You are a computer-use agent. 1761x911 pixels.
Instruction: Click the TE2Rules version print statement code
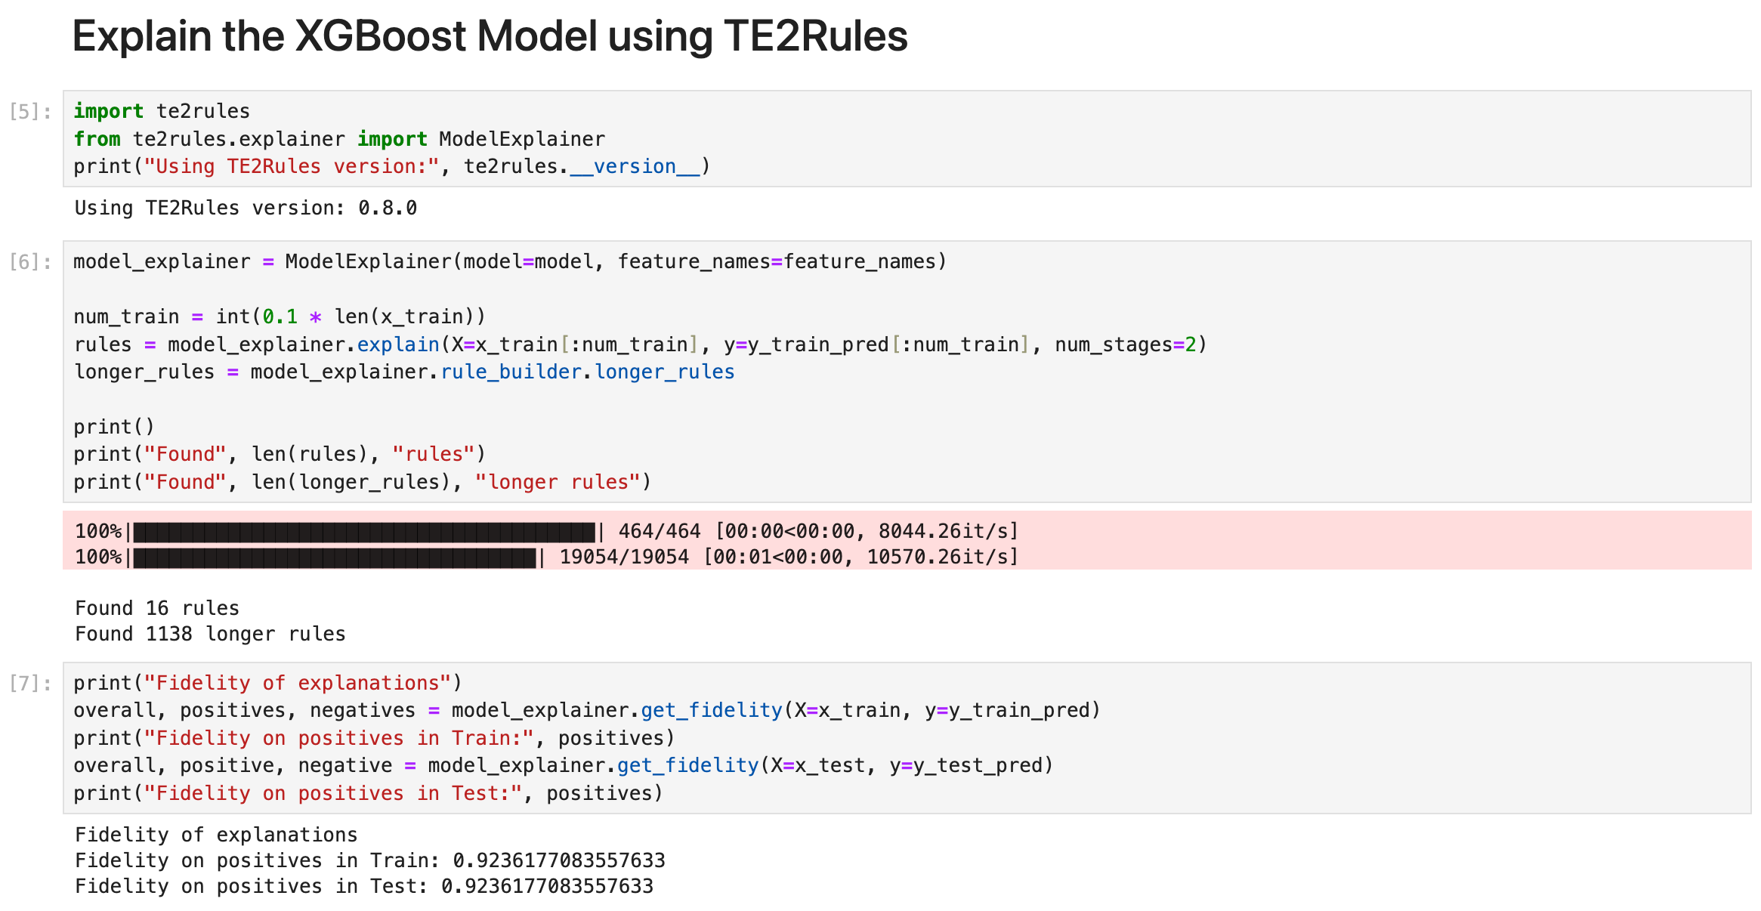391,166
